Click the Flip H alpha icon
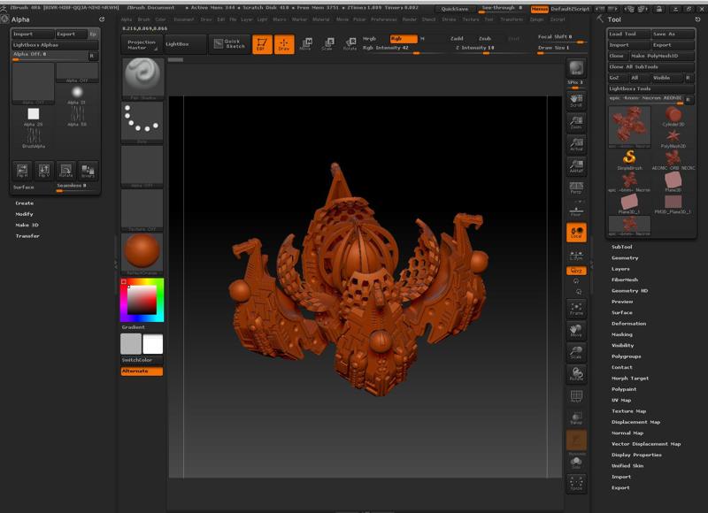This screenshot has height=513, width=708. (22, 171)
